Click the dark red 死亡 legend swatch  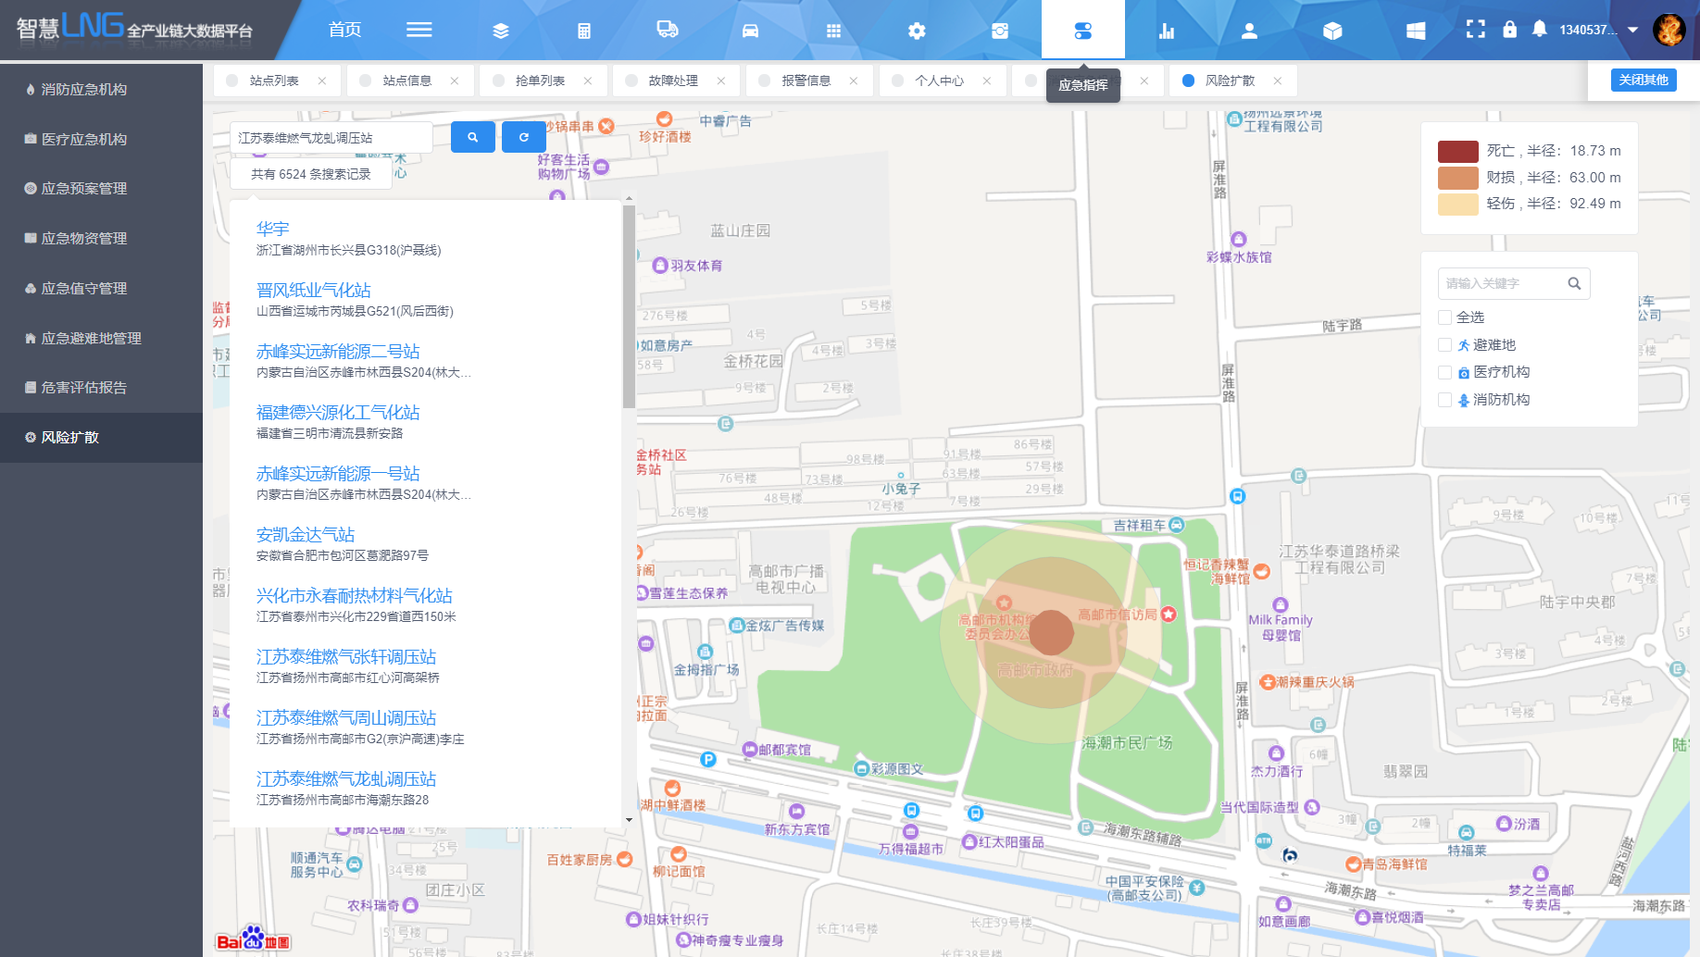click(1457, 151)
